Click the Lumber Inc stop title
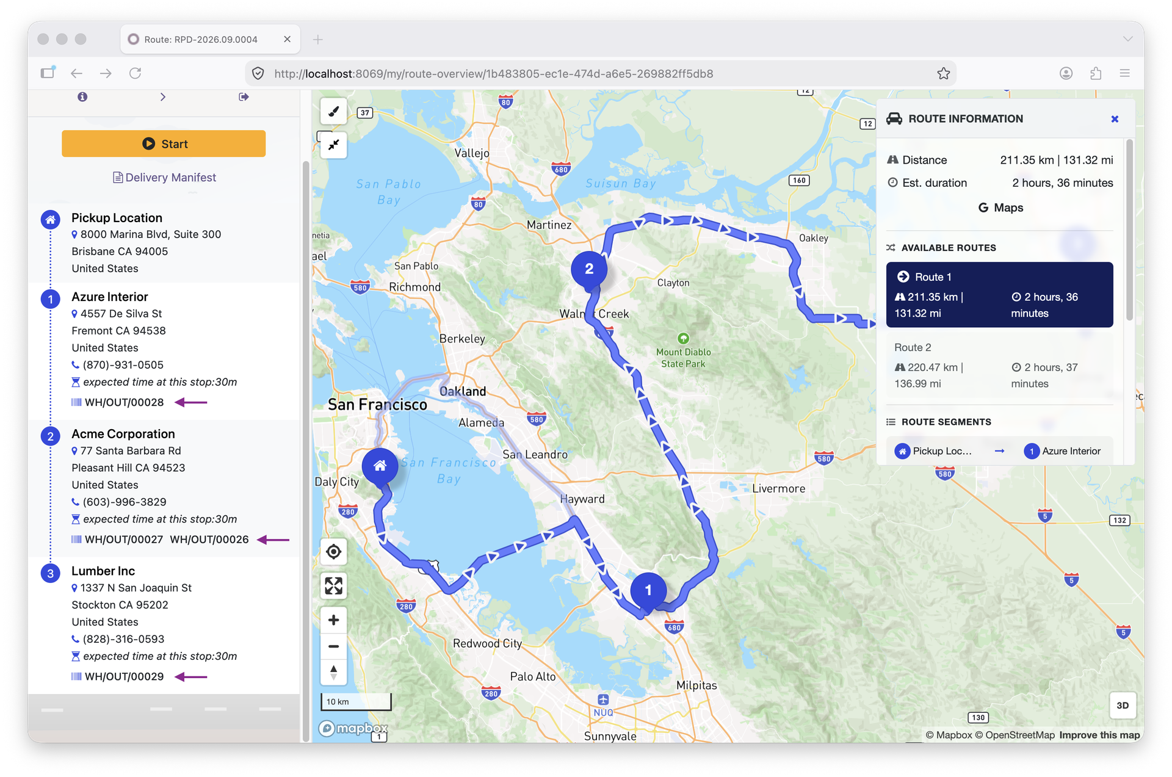 point(103,571)
